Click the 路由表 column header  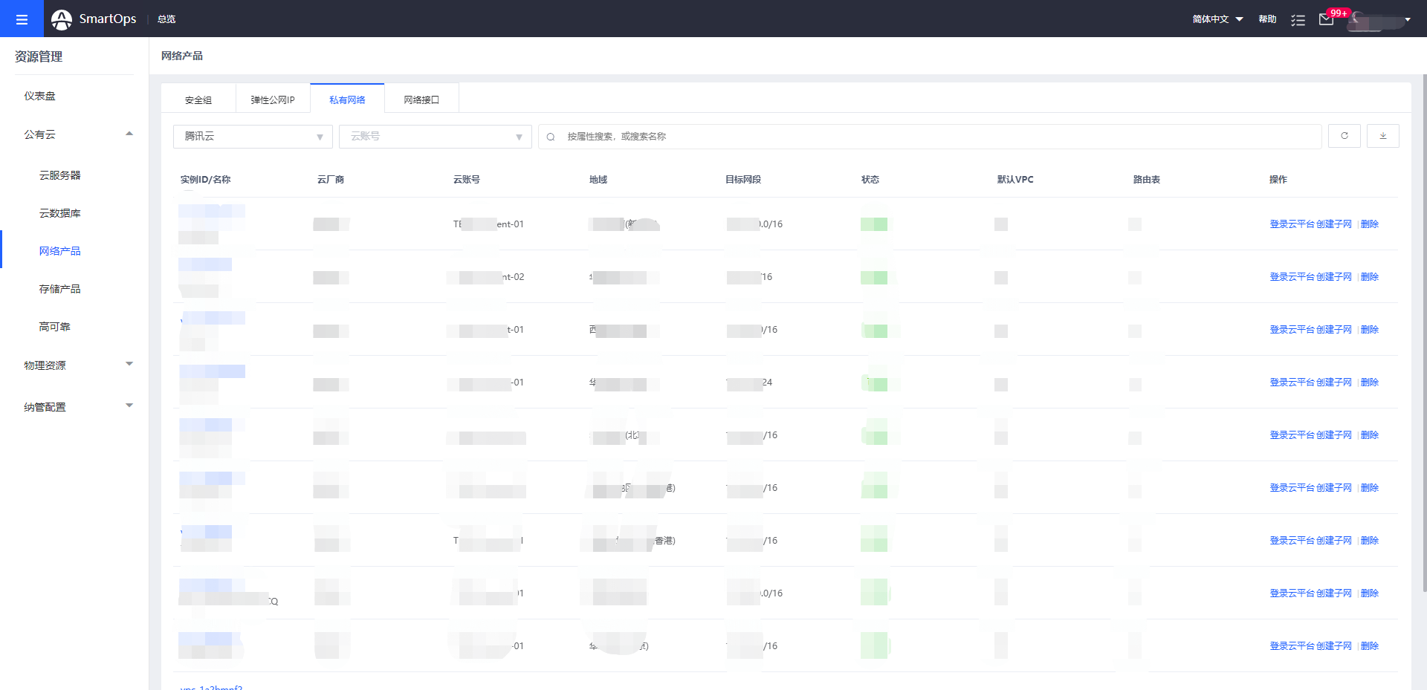[1146, 180]
